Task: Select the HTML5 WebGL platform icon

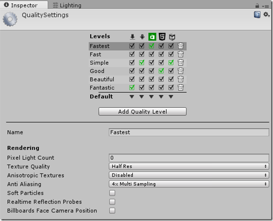Action: tap(162, 37)
